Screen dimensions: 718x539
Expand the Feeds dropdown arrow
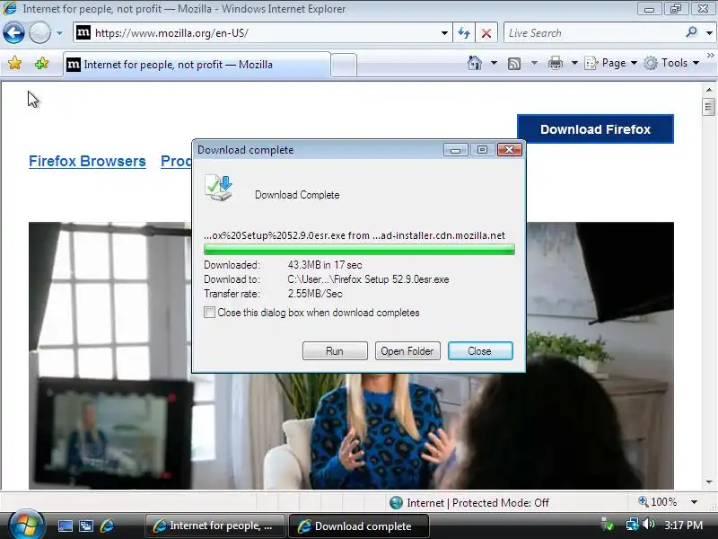pyautogui.click(x=534, y=63)
